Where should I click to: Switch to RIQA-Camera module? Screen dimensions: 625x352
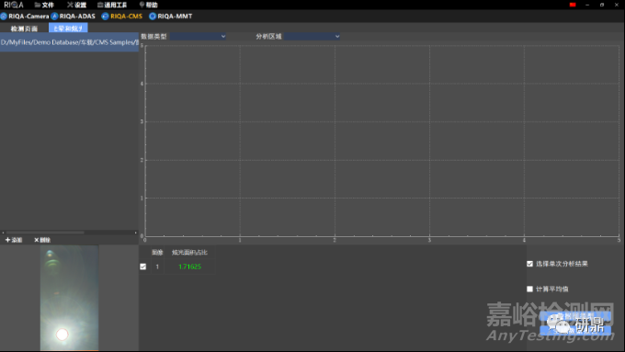[x=28, y=17]
